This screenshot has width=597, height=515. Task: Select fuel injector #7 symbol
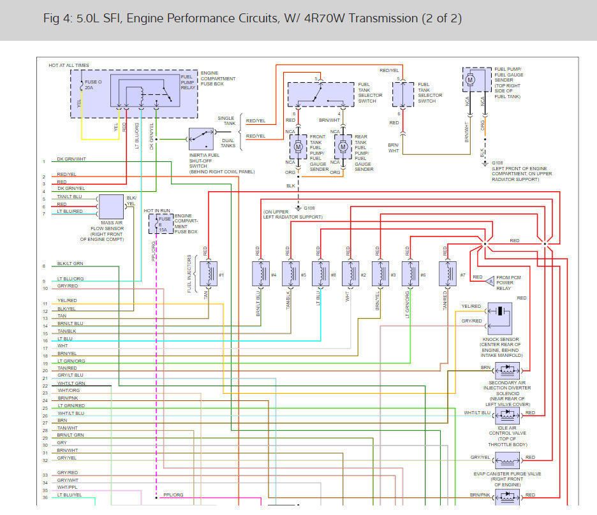tap(448, 274)
